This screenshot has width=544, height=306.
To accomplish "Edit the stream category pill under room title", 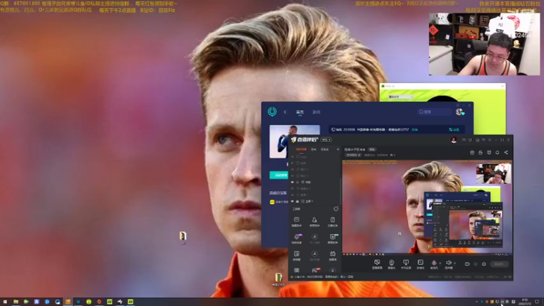I will click(x=354, y=155).
